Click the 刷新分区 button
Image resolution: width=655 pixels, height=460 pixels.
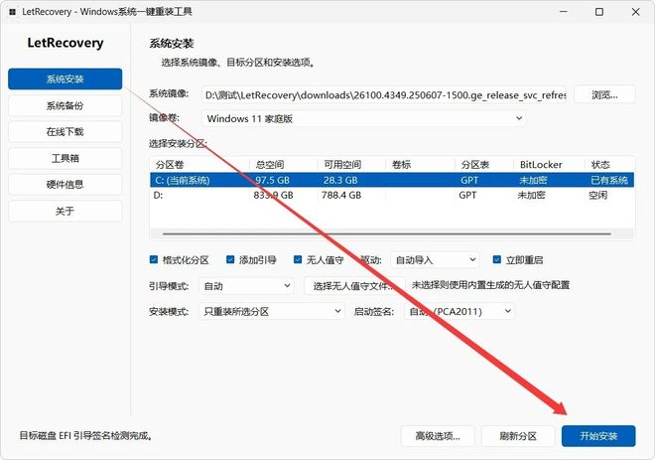point(518,436)
